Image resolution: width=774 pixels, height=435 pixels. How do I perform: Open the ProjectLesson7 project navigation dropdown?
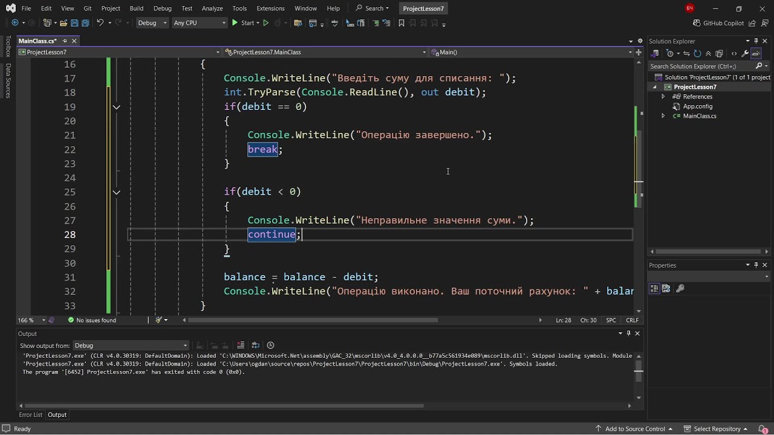coord(120,53)
